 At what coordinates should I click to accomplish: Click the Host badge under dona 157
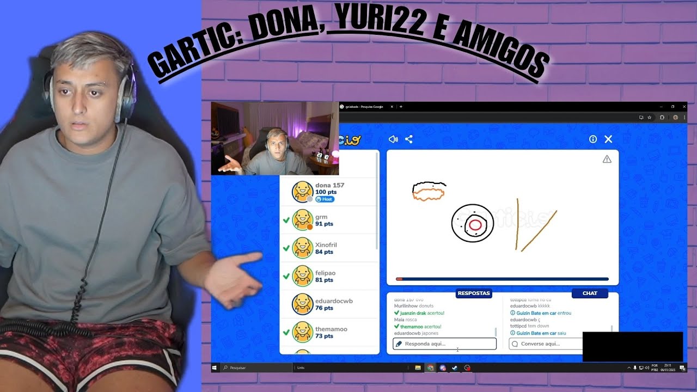(x=325, y=199)
